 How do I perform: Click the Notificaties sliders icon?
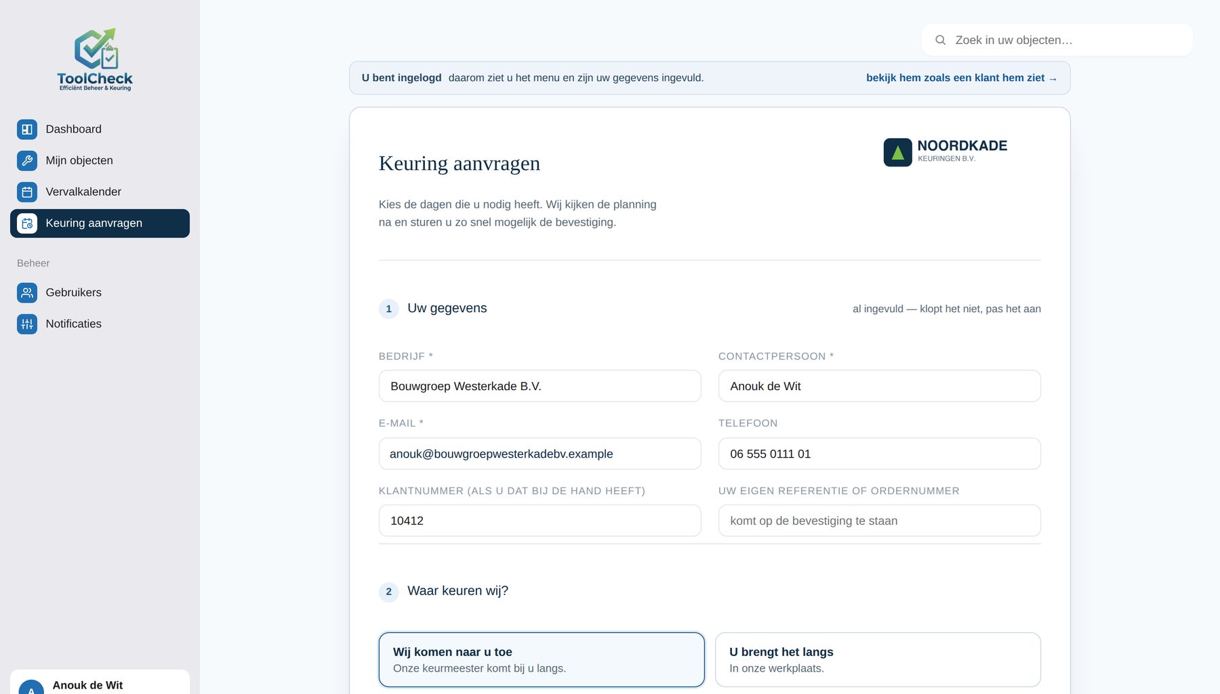coord(27,324)
